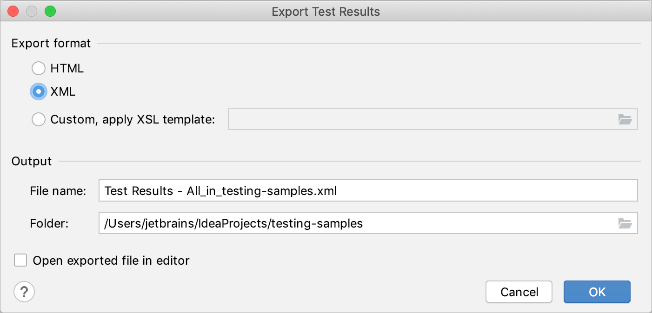The width and height of the screenshot is (652, 313).
Task: Click the folder path showing testing-samples
Action: [x=233, y=223]
